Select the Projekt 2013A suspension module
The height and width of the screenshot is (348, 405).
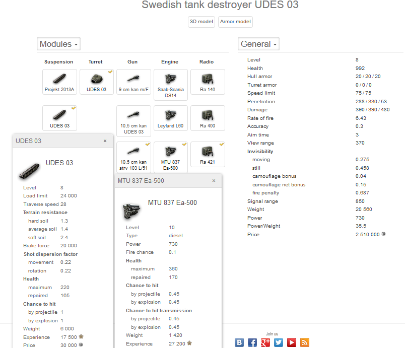pos(59,82)
